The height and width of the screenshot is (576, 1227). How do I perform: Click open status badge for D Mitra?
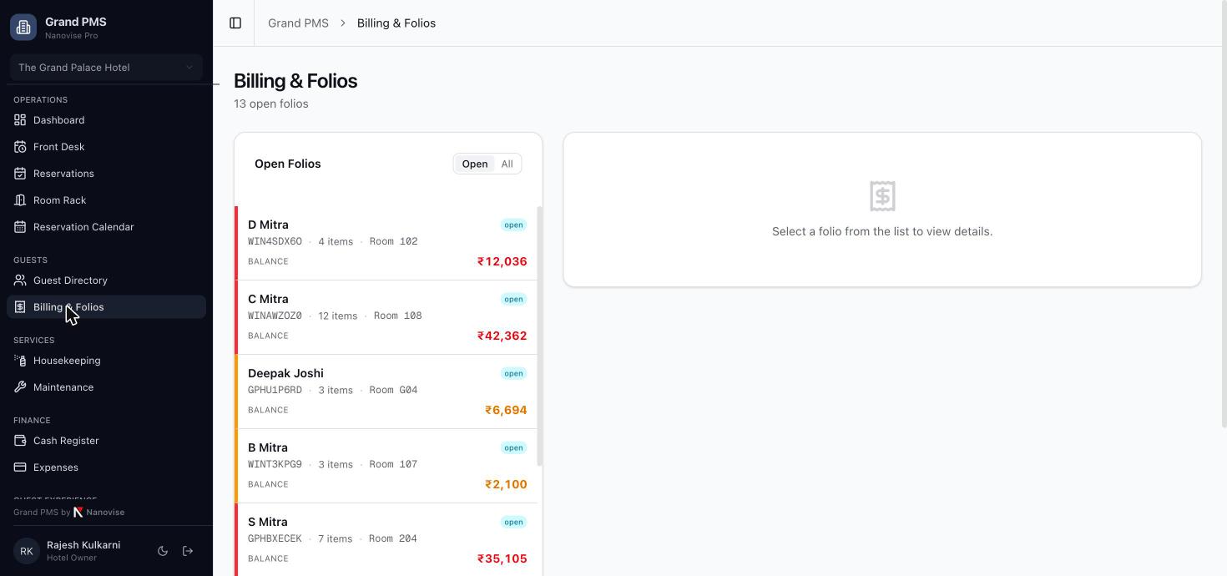point(513,225)
